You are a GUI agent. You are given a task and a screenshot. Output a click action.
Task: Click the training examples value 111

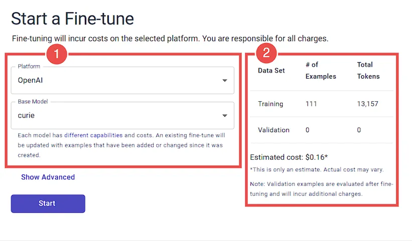coord(311,104)
